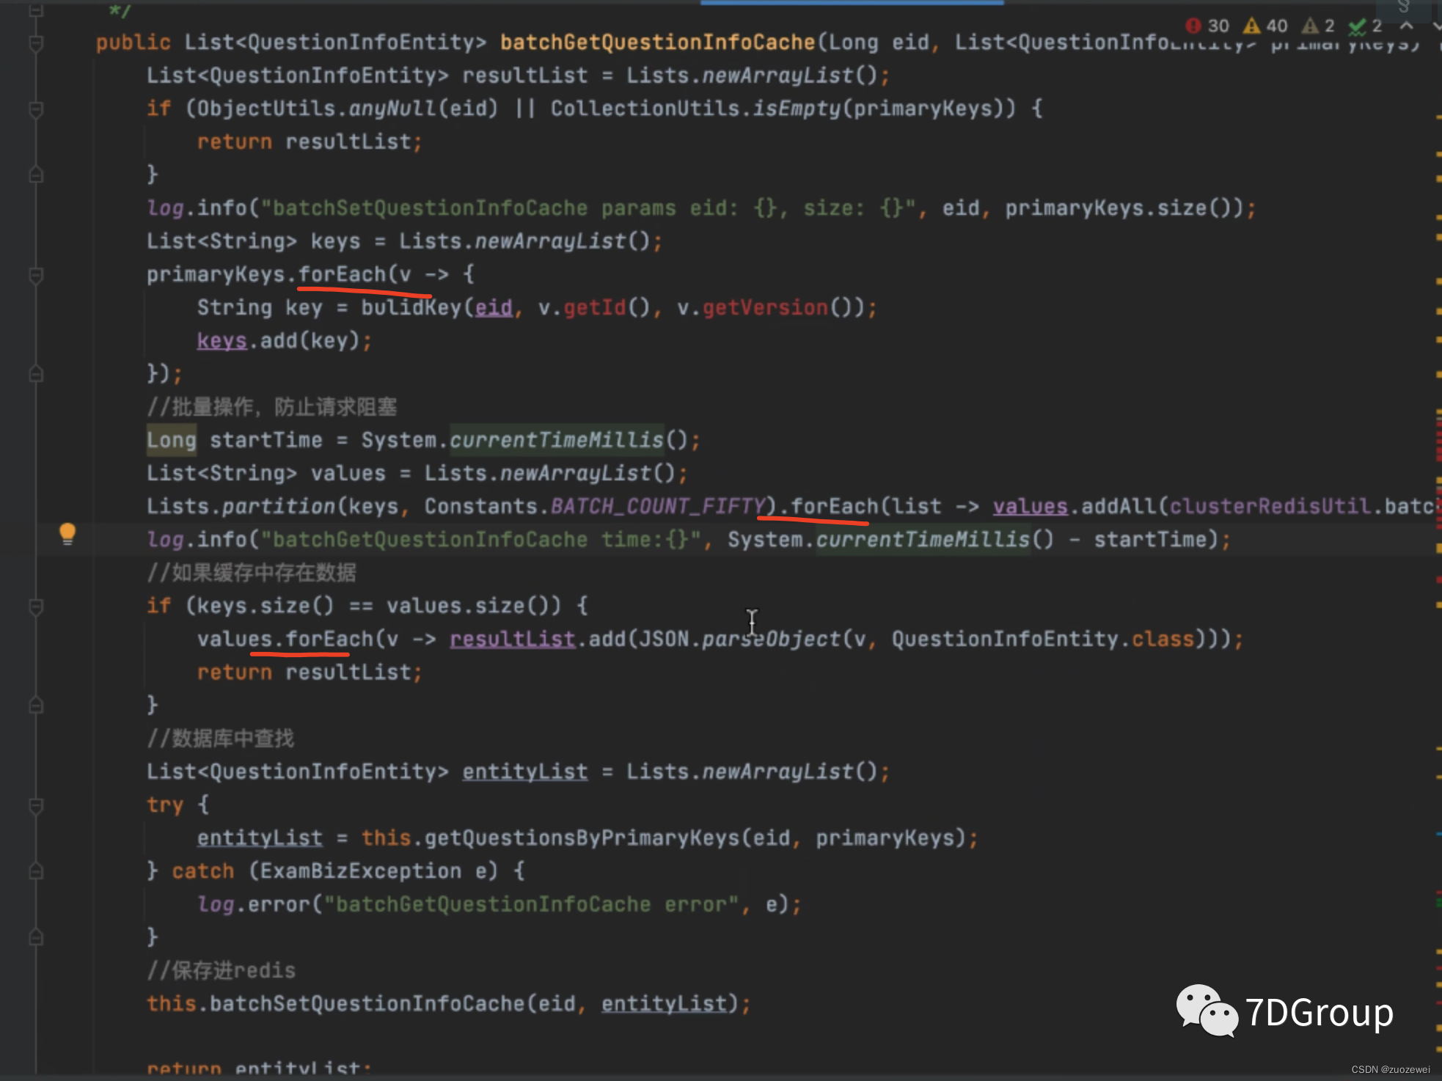
Task: Click the WeChat 7DGroup watermark logo
Action: pyautogui.click(x=1207, y=1011)
